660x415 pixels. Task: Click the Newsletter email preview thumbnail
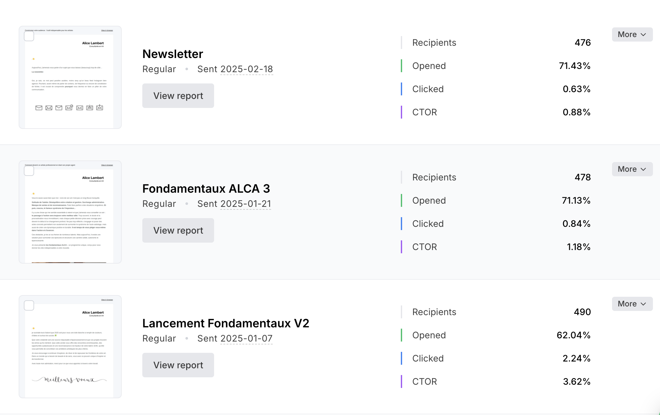point(70,77)
